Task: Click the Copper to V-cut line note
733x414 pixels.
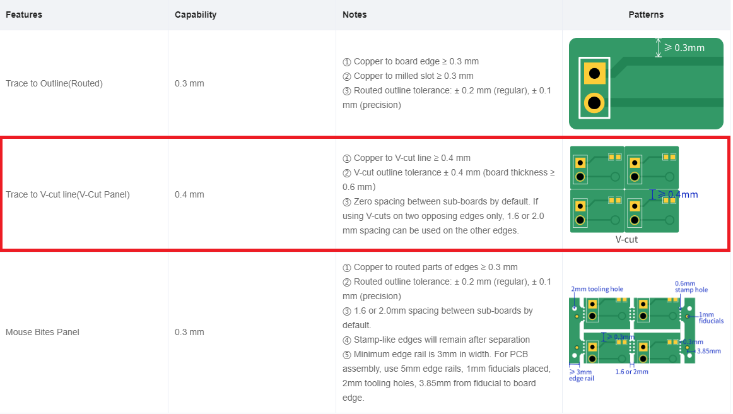Action: [x=407, y=158]
